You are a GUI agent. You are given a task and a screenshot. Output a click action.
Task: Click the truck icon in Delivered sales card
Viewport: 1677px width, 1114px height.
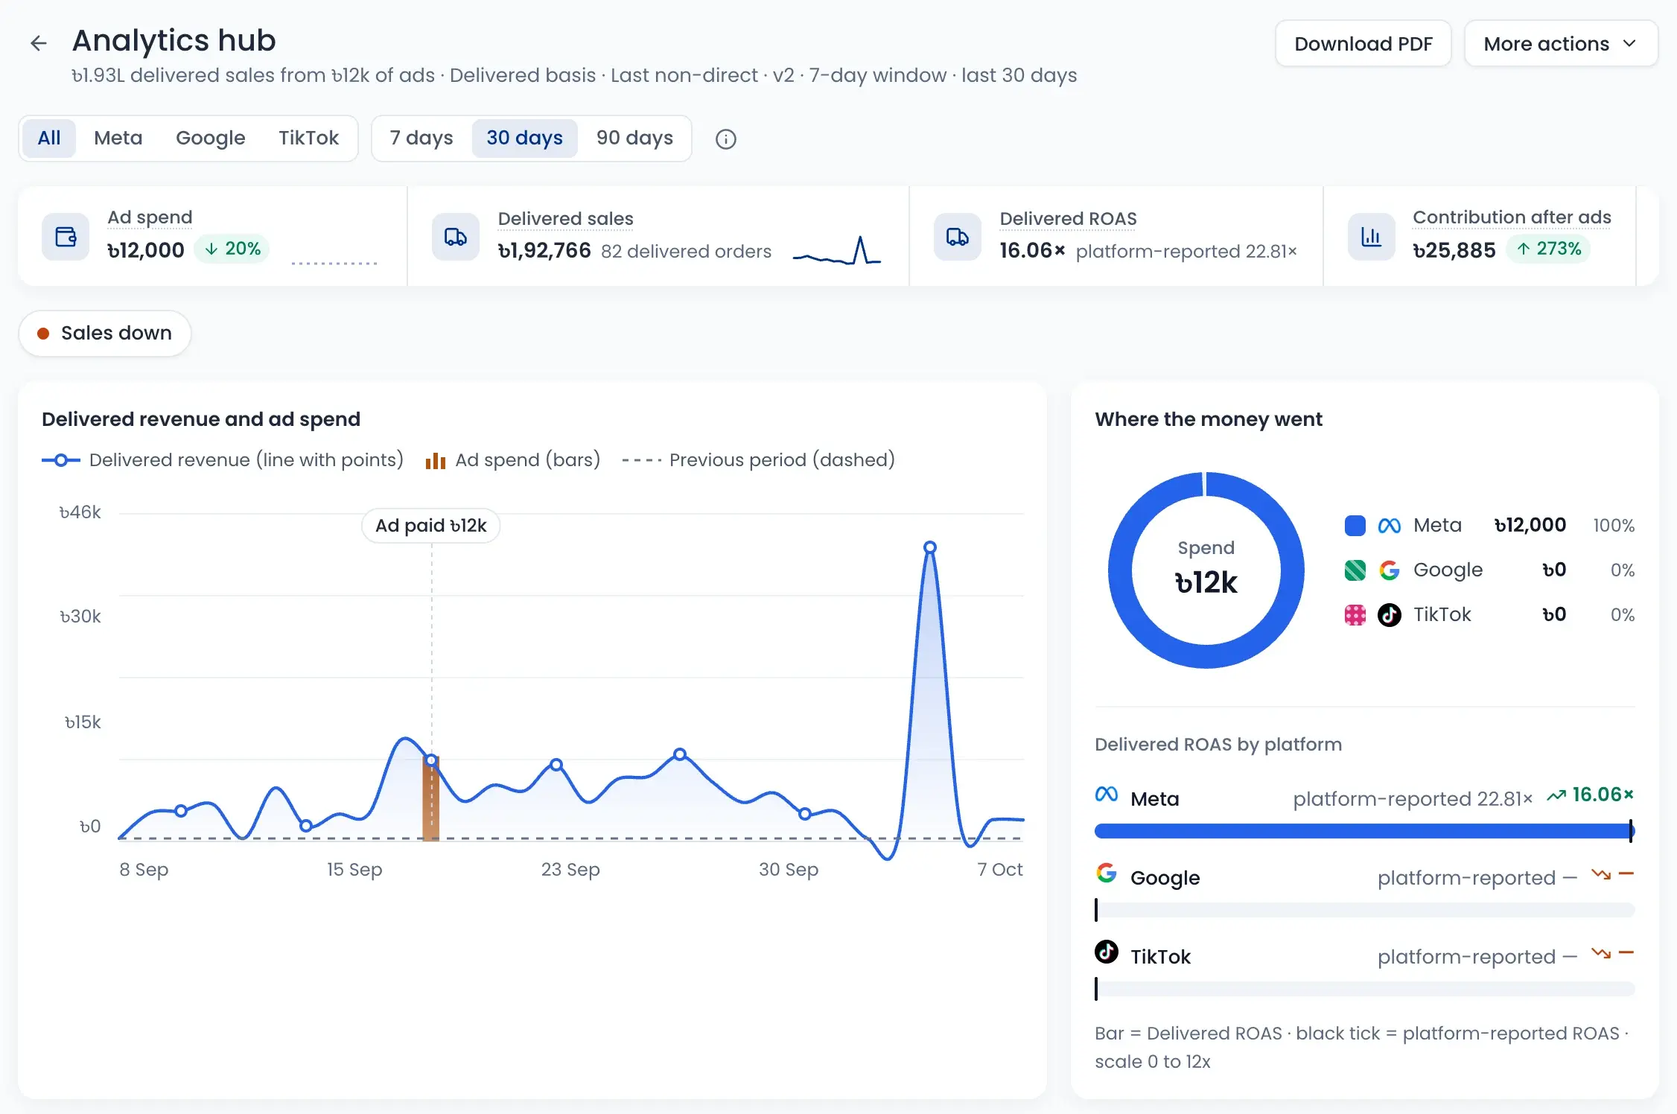pyautogui.click(x=456, y=237)
